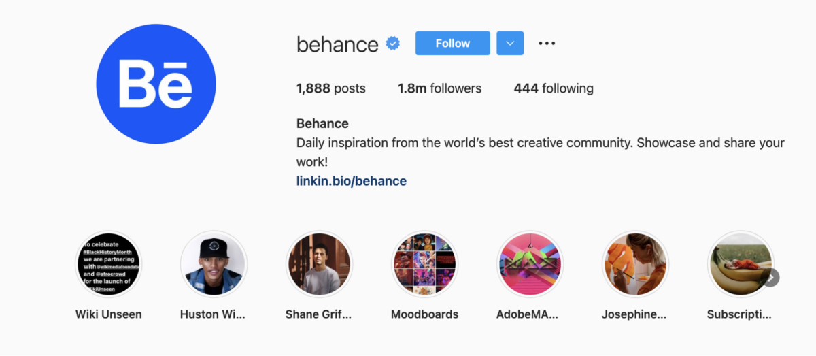The image size is (816, 356).
Task: Open the Moodboards story highlight
Action: pyautogui.click(x=425, y=264)
